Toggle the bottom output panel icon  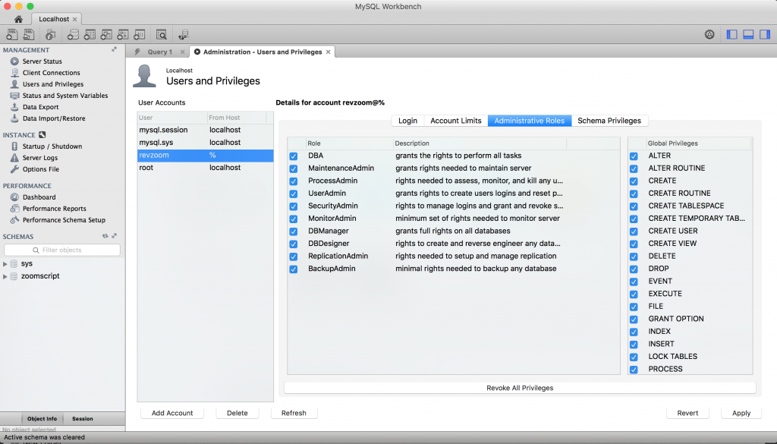tap(748, 34)
